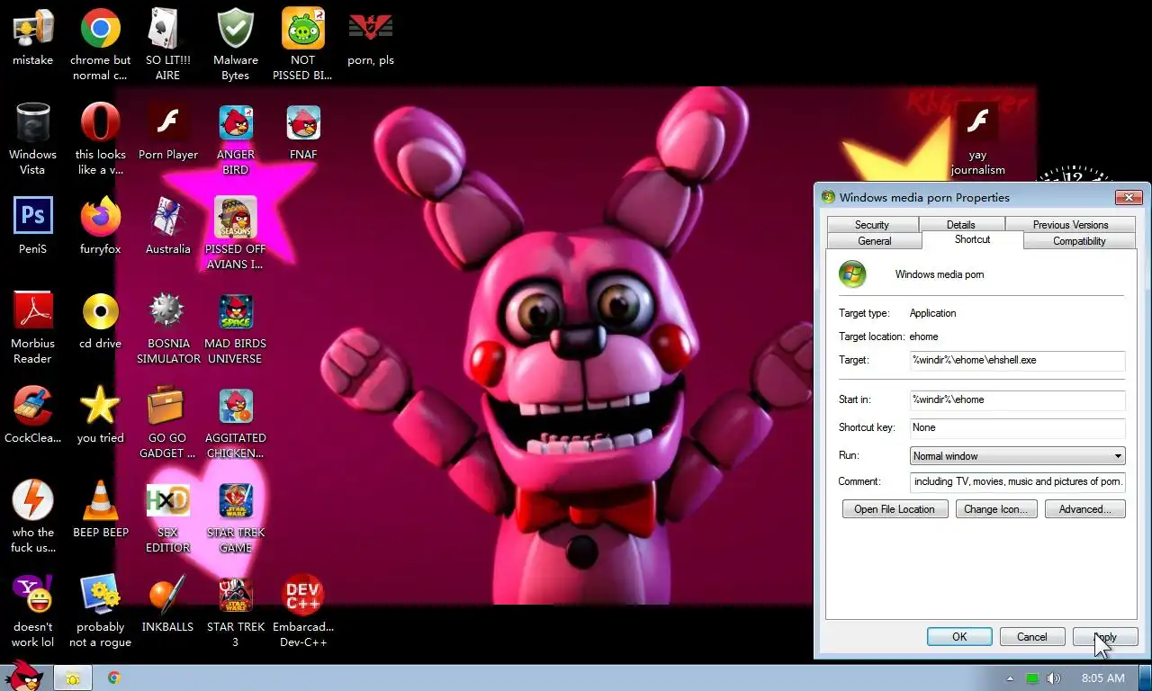Open the Previous Versions tab

coord(1070,225)
